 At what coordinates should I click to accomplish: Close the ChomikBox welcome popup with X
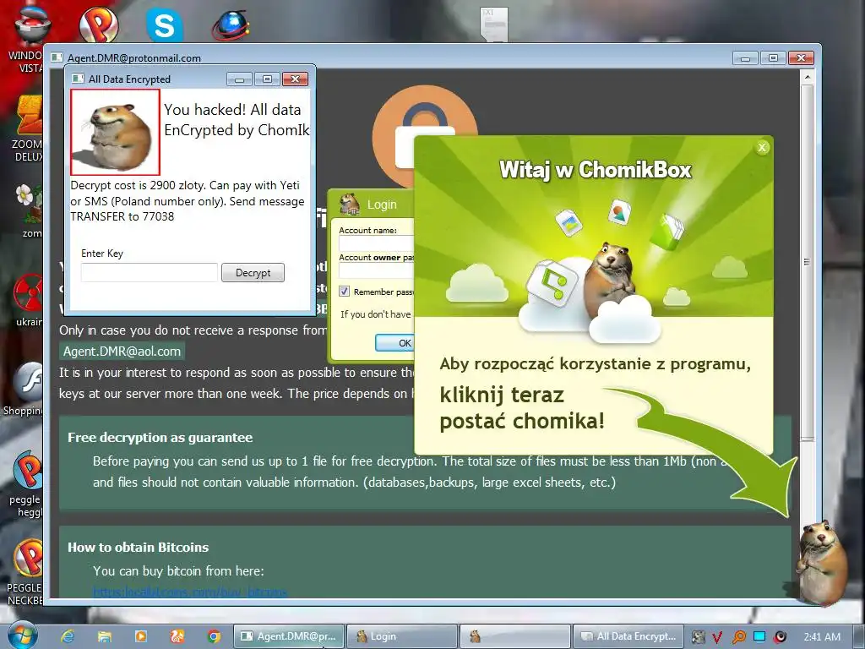click(x=762, y=147)
